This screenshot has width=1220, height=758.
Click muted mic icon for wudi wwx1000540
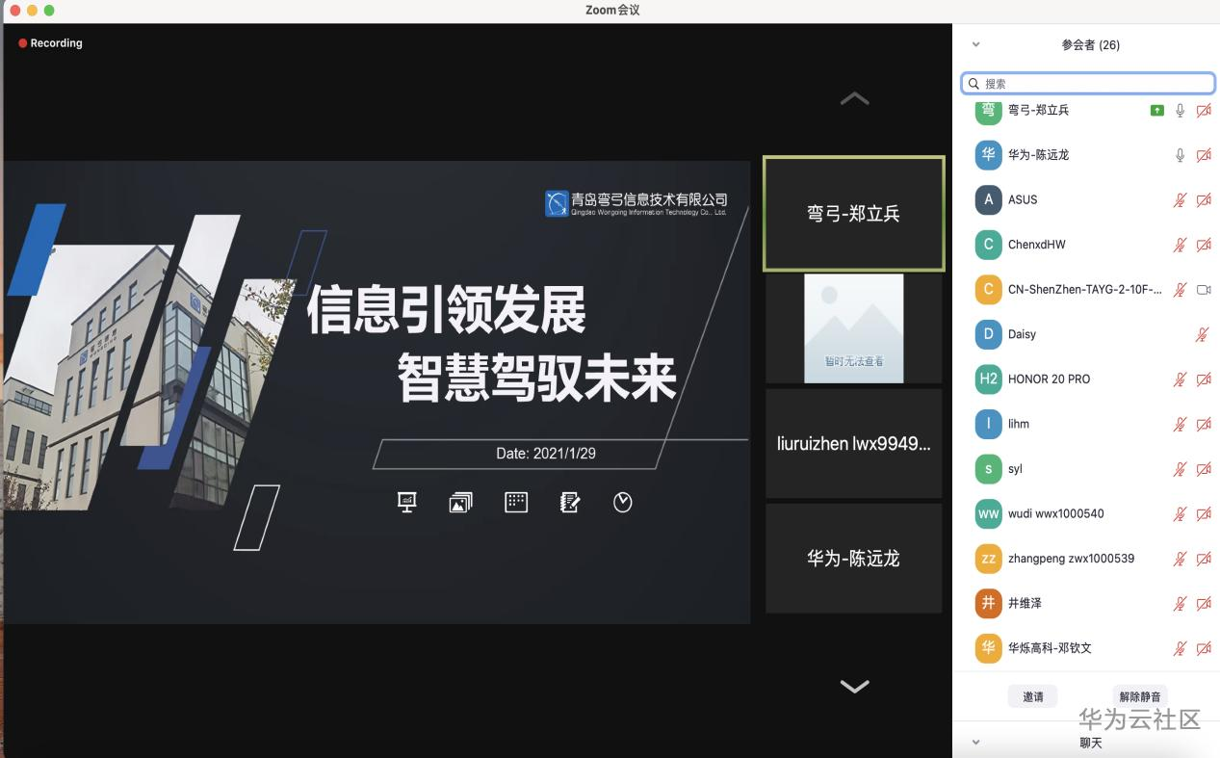pyautogui.click(x=1180, y=514)
